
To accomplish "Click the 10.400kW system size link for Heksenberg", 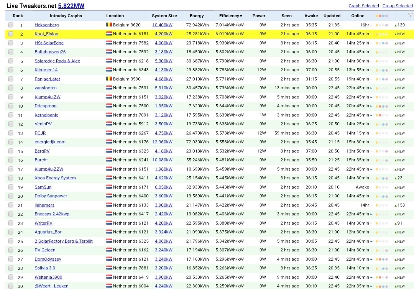I will (163, 25).
